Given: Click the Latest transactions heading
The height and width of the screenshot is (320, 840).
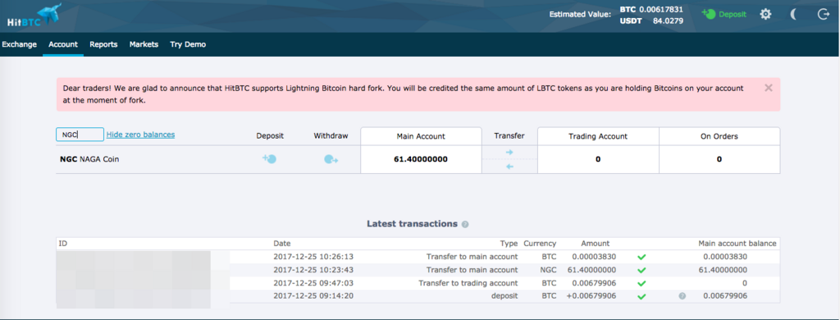Looking at the screenshot, I should (x=412, y=224).
